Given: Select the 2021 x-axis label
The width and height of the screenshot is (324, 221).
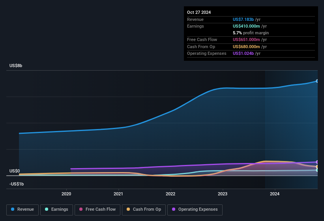Looking at the screenshot, I should (x=118, y=194).
